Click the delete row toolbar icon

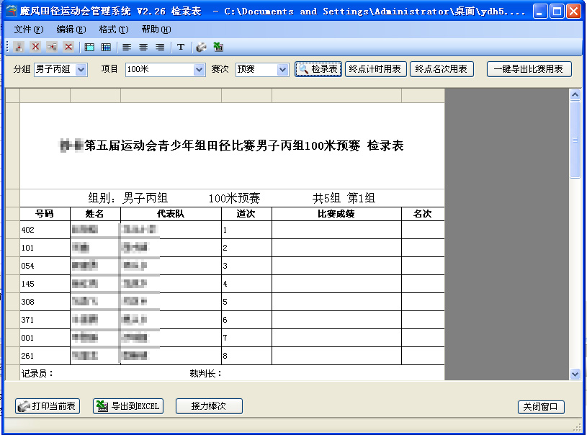pyautogui.click(x=68, y=47)
